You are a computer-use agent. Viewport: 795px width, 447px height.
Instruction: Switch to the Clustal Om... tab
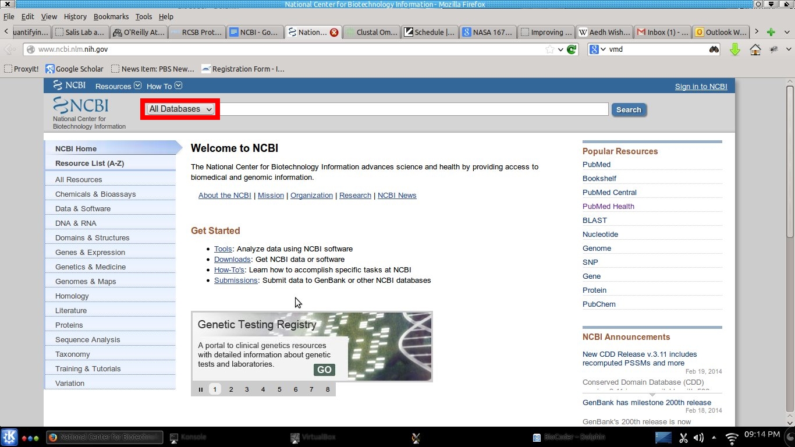coord(371,33)
